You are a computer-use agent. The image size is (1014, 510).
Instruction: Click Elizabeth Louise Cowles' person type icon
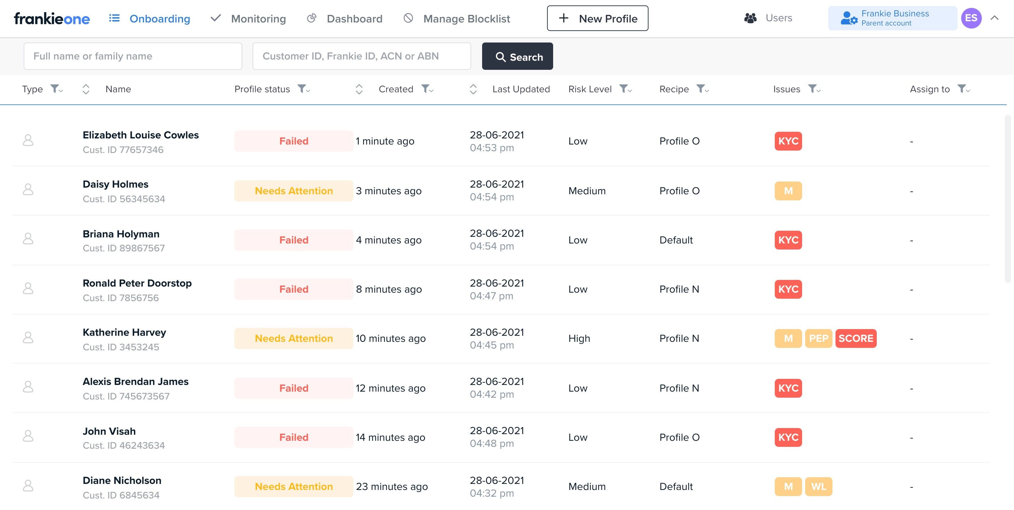[x=28, y=141]
